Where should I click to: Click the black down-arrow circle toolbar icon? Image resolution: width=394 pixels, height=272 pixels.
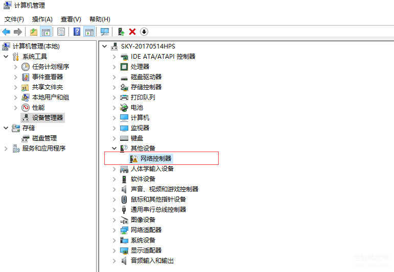point(144,32)
